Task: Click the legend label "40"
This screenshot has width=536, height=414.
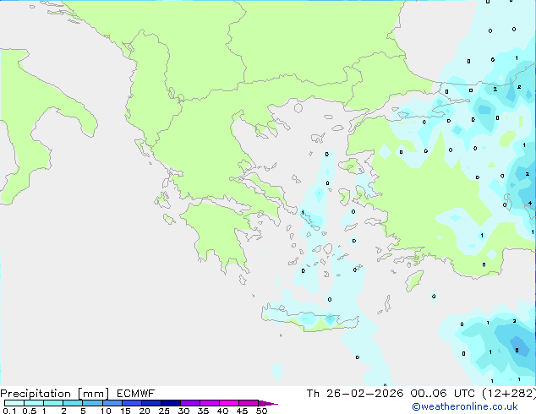Action: [x=222, y=411]
